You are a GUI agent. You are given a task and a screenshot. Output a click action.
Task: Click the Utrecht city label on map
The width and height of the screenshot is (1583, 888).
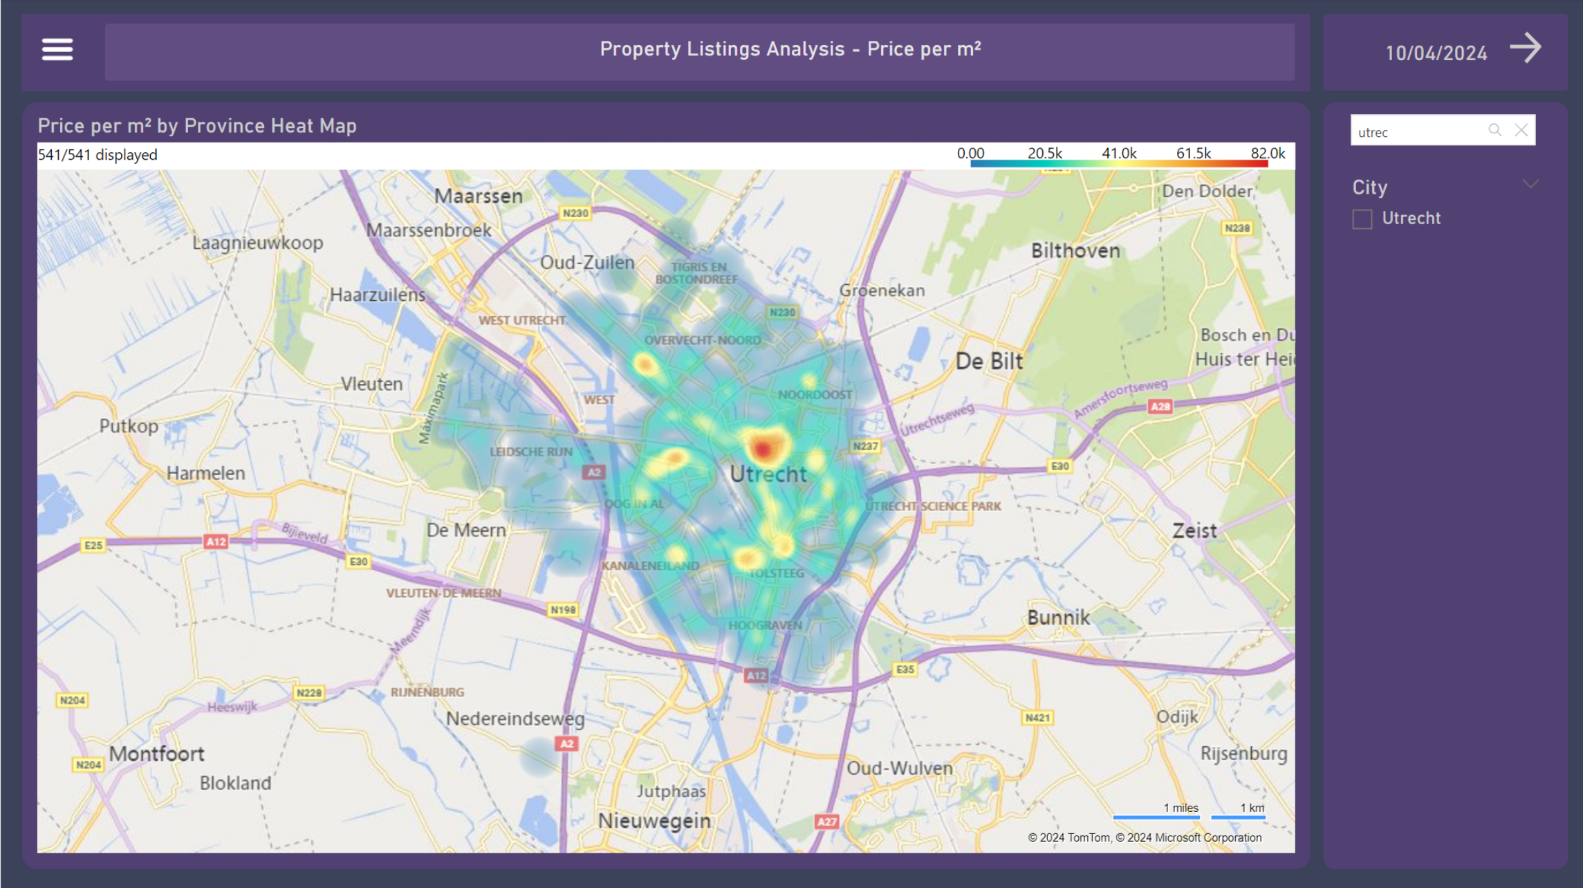pyautogui.click(x=768, y=474)
